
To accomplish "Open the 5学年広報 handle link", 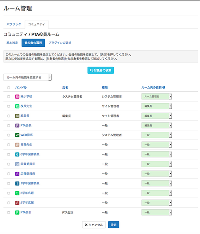I will click(27, 193).
